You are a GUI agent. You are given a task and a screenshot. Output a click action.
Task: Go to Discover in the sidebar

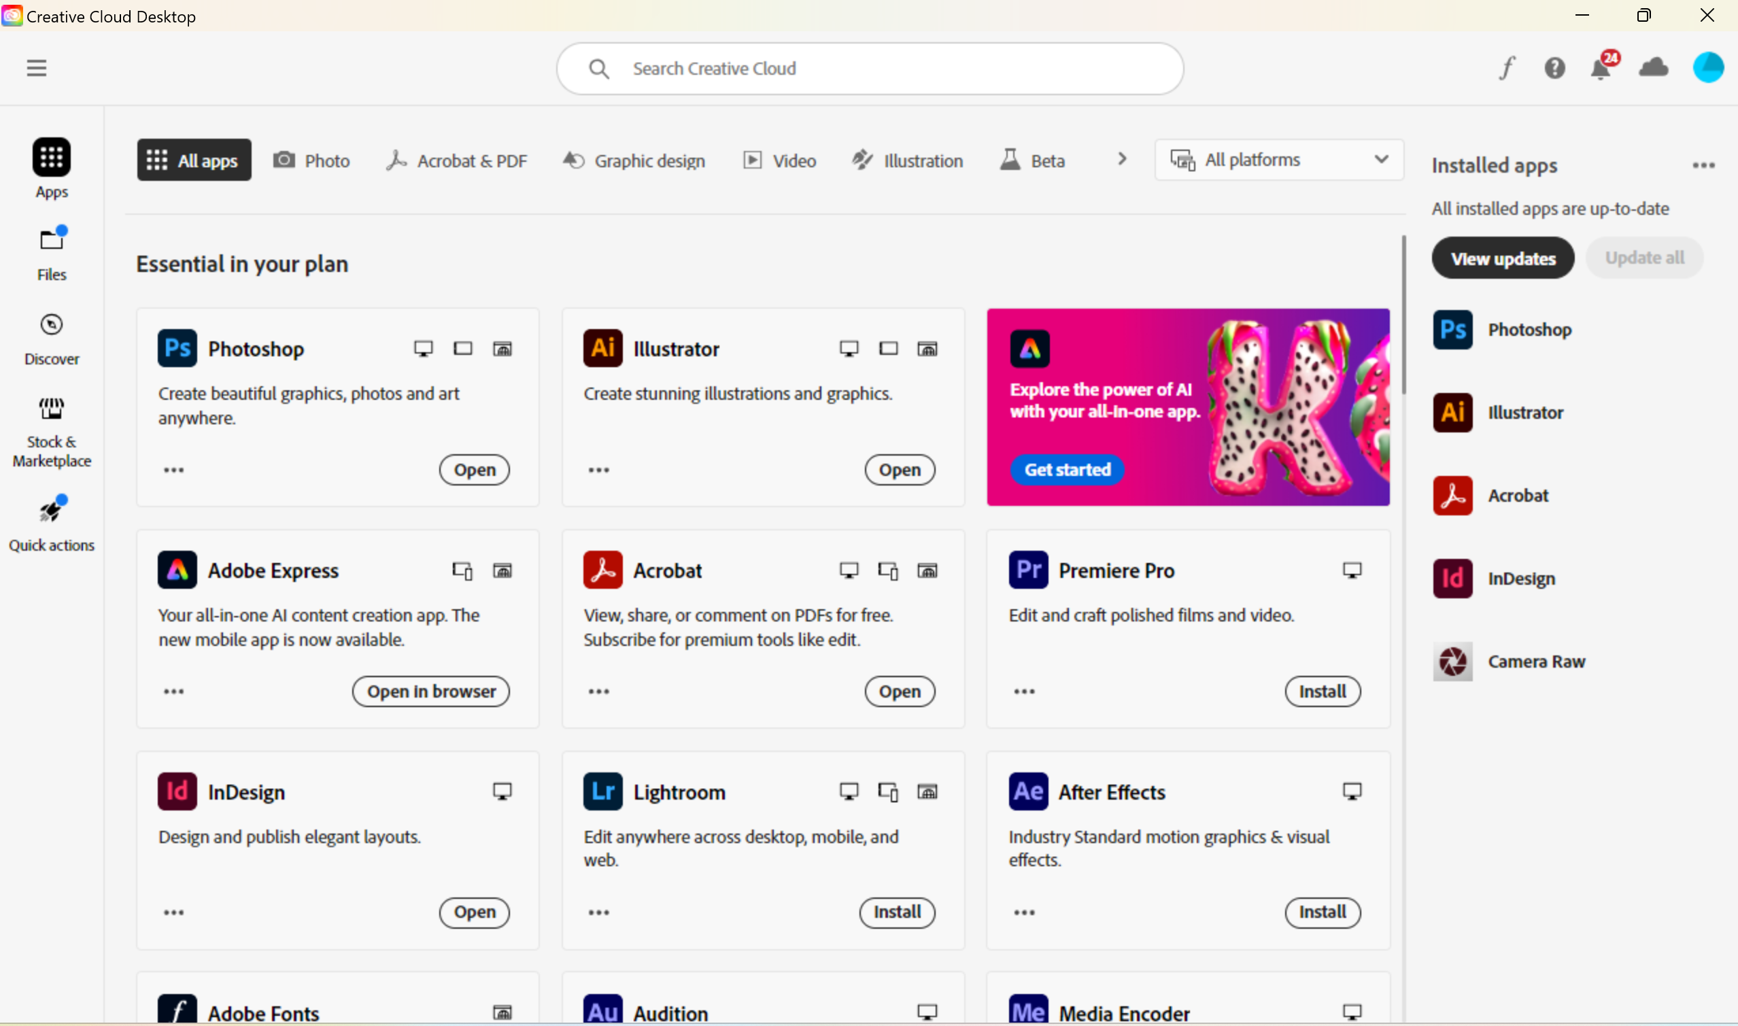(x=52, y=338)
